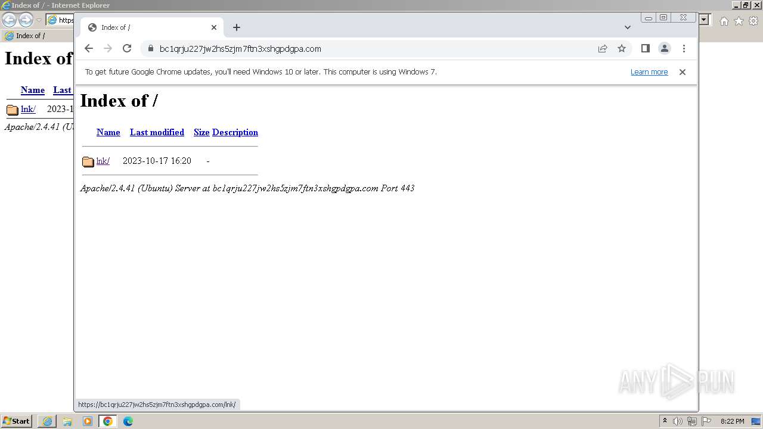The width and height of the screenshot is (763, 429).
Task: Click Show desktop button in taskbar
Action: [756, 421]
